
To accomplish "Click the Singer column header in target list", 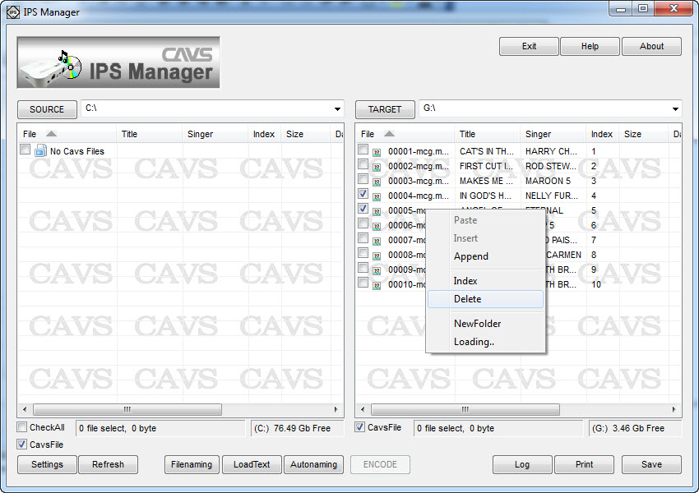I will [538, 134].
